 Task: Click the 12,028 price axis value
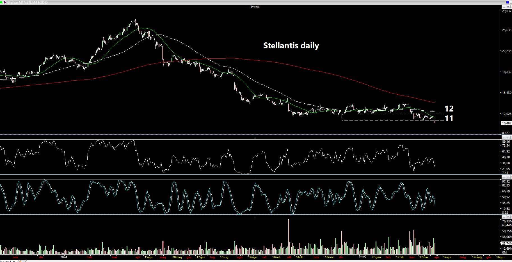click(x=507, y=114)
